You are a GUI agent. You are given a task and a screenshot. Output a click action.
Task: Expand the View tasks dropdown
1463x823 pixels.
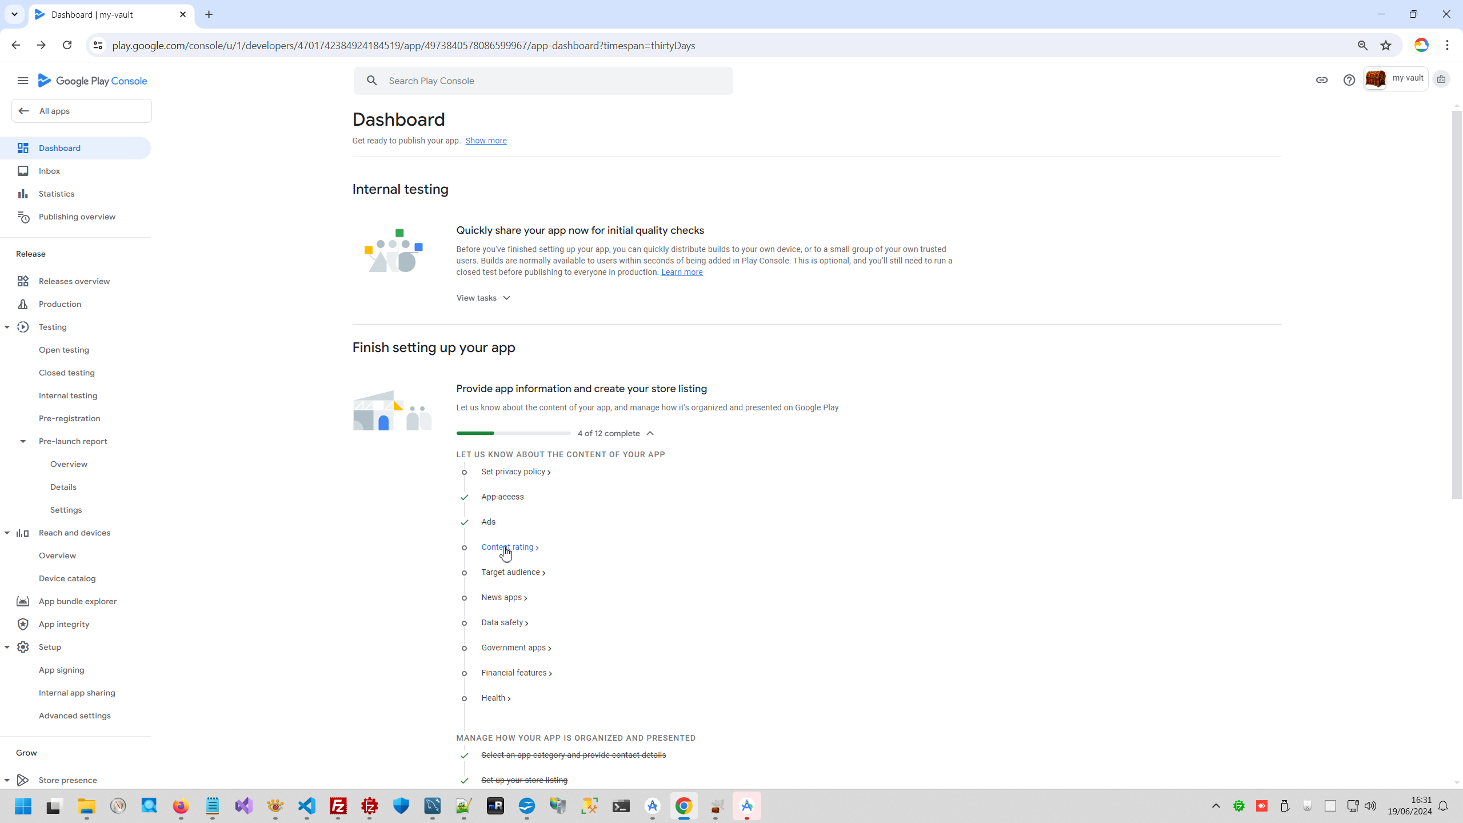(483, 298)
